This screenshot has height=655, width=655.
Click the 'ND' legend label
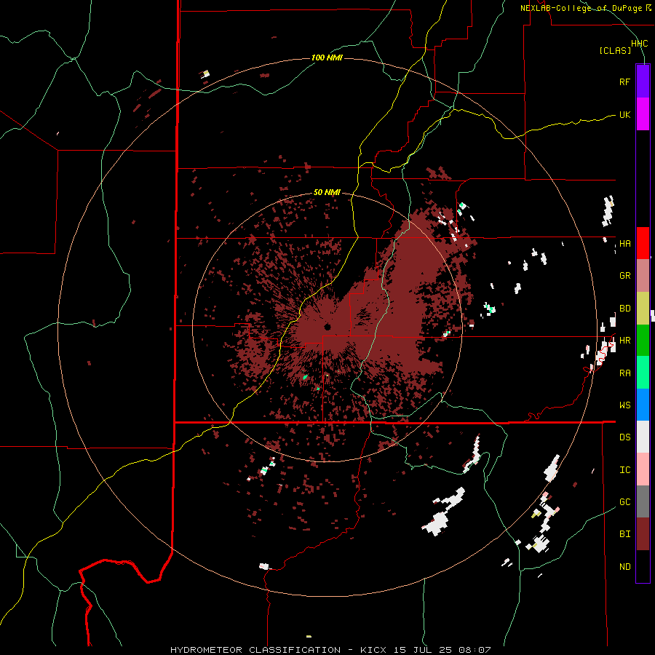point(624,567)
